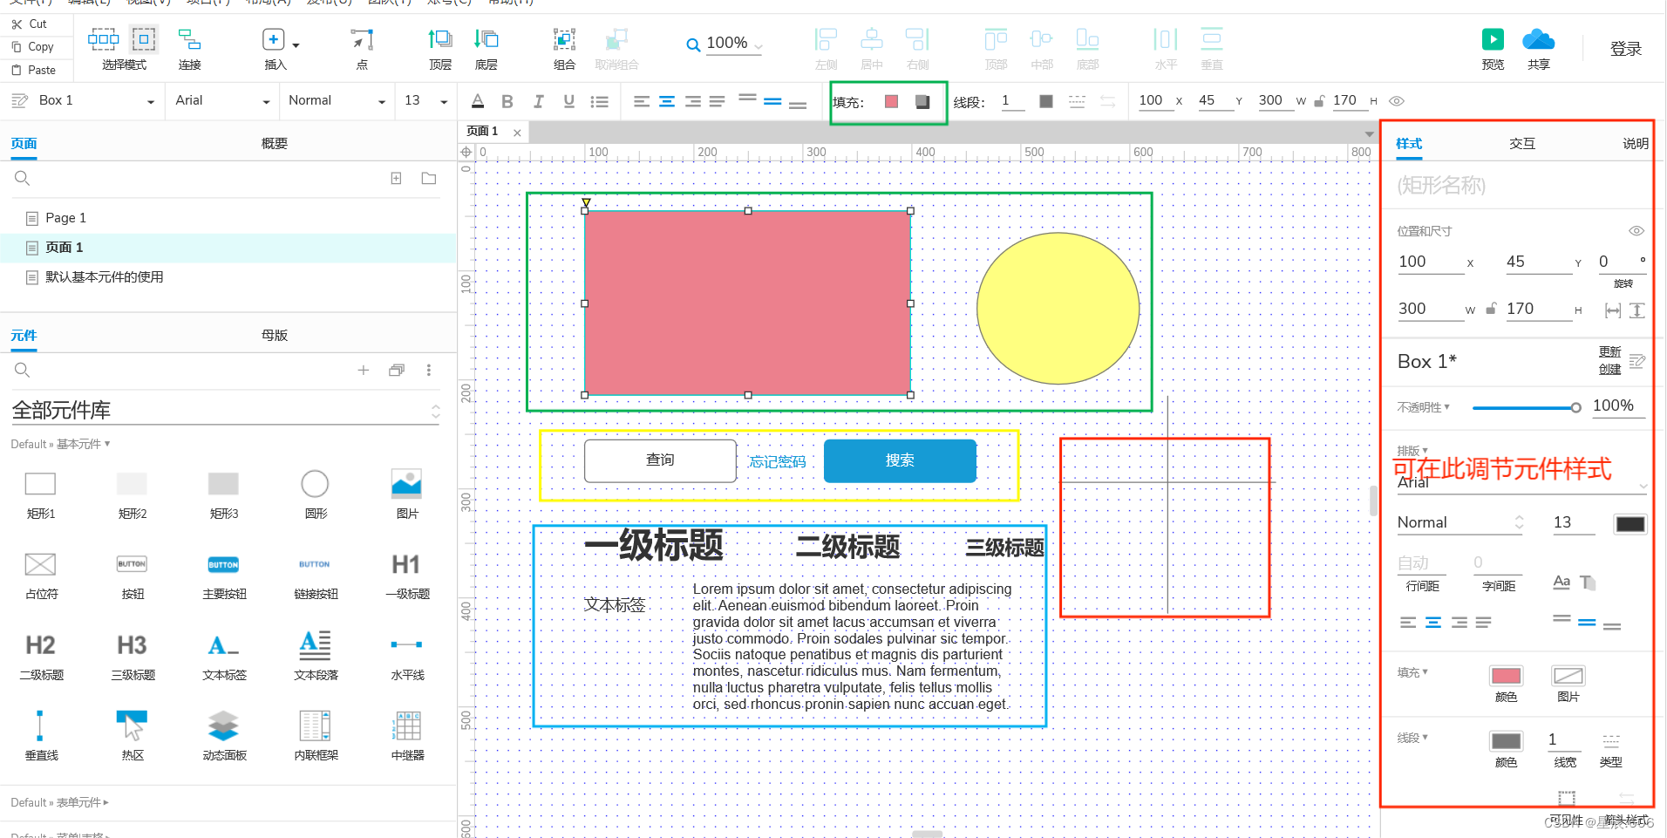Open the 全部元件库 library selector
Screen dimensions: 1667x838
point(227,410)
